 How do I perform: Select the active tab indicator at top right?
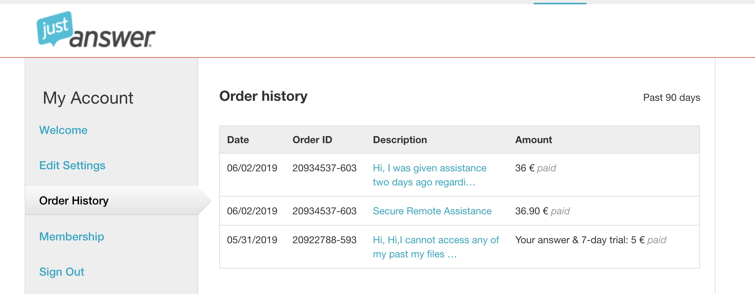tap(560, 3)
